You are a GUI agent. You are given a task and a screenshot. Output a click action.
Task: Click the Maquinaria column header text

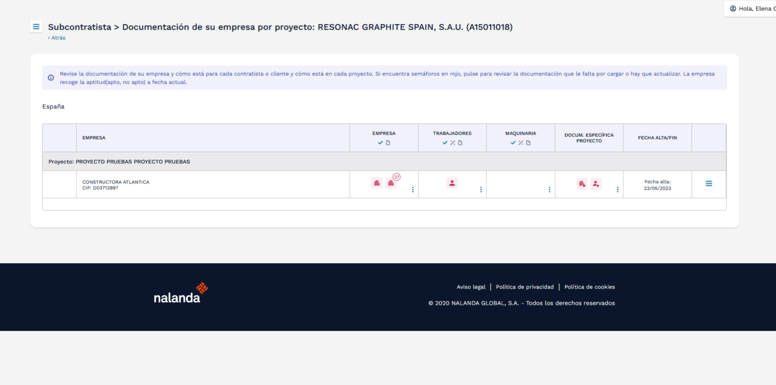pyautogui.click(x=521, y=133)
